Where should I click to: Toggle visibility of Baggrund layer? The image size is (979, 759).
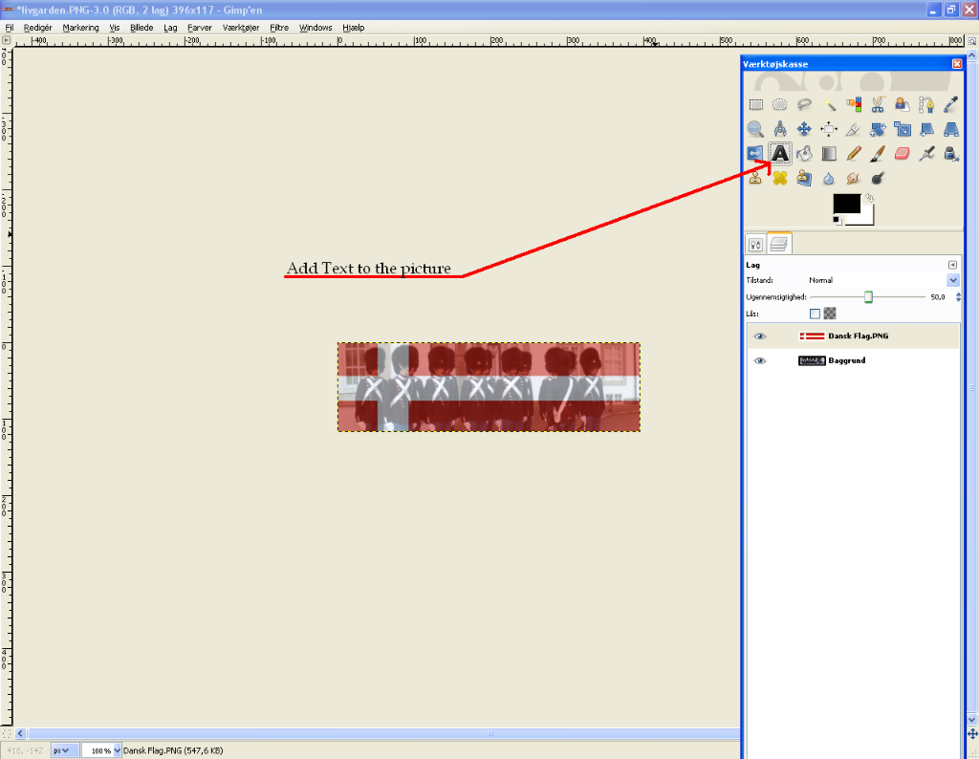click(760, 361)
